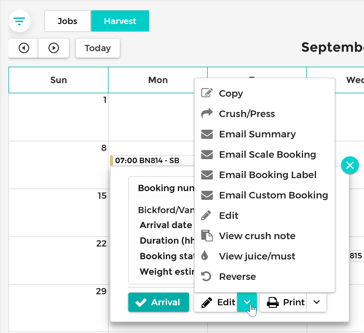Go to next month arrow
The width and height of the screenshot is (364, 333).
(54, 48)
